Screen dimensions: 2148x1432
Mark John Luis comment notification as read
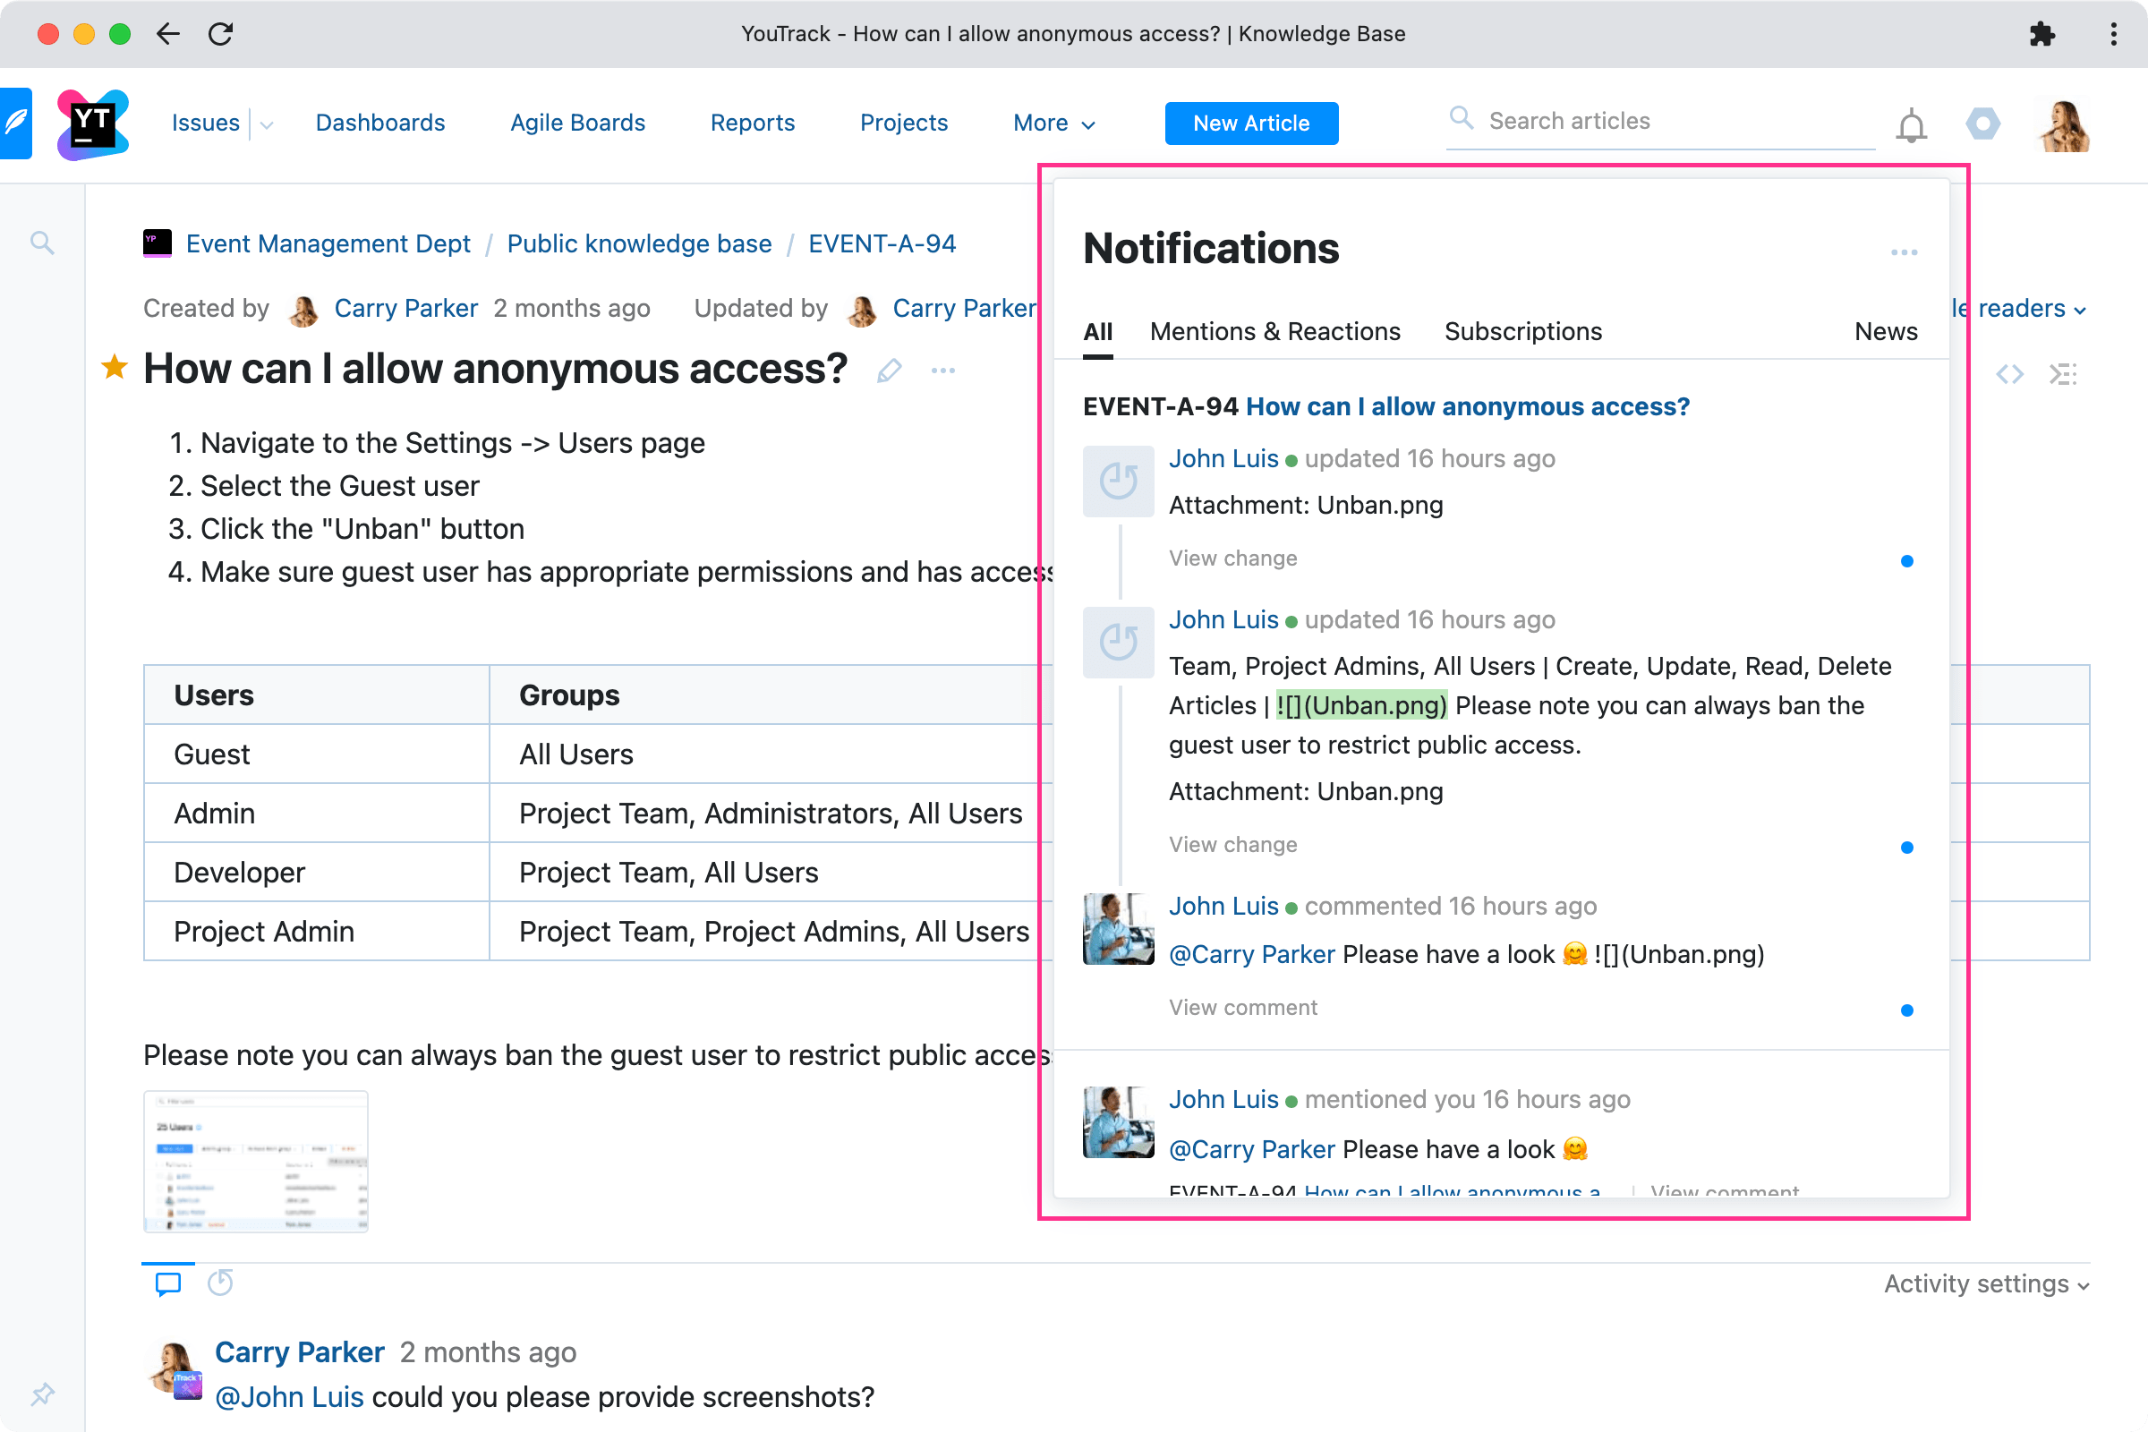click(1907, 1010)
